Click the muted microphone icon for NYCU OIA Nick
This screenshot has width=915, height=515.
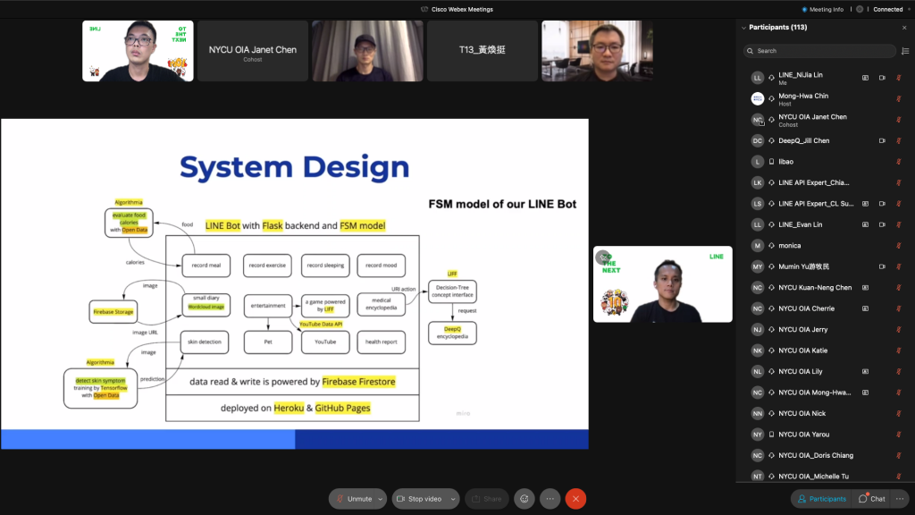coord(899,413)
